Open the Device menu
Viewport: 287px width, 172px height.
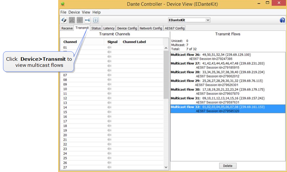pos(74,12)
